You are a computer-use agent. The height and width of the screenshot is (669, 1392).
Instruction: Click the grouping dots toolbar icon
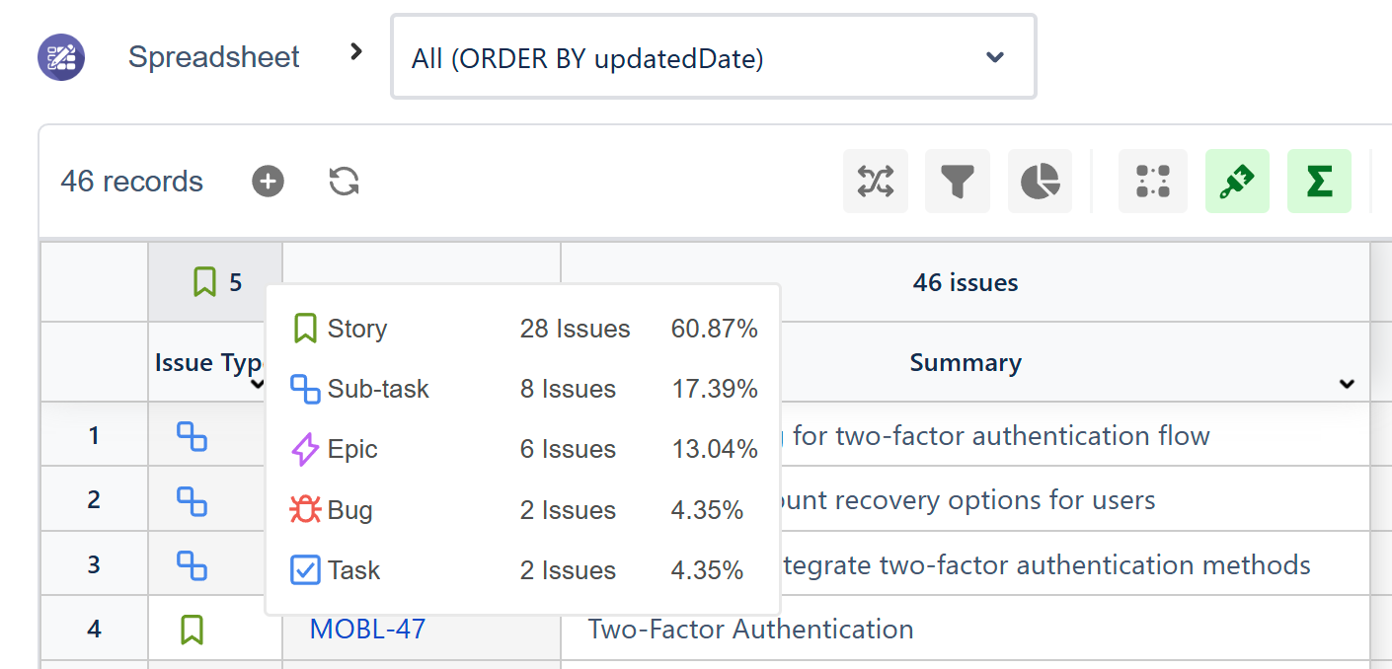click(1153, 182)
